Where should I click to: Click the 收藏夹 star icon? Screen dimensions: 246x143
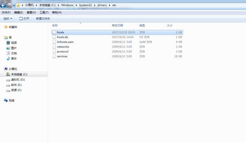coord(6,27)
